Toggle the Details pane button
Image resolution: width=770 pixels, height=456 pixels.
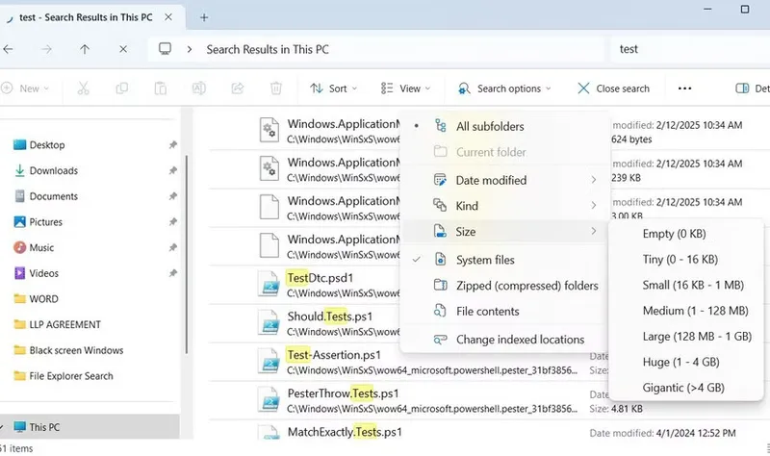tap(752, 89)
